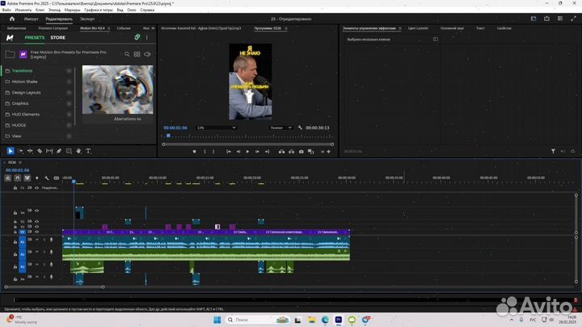Go to the Home screen icon
The height and width of the screenshot is (327, 582).
pos(12,19)
